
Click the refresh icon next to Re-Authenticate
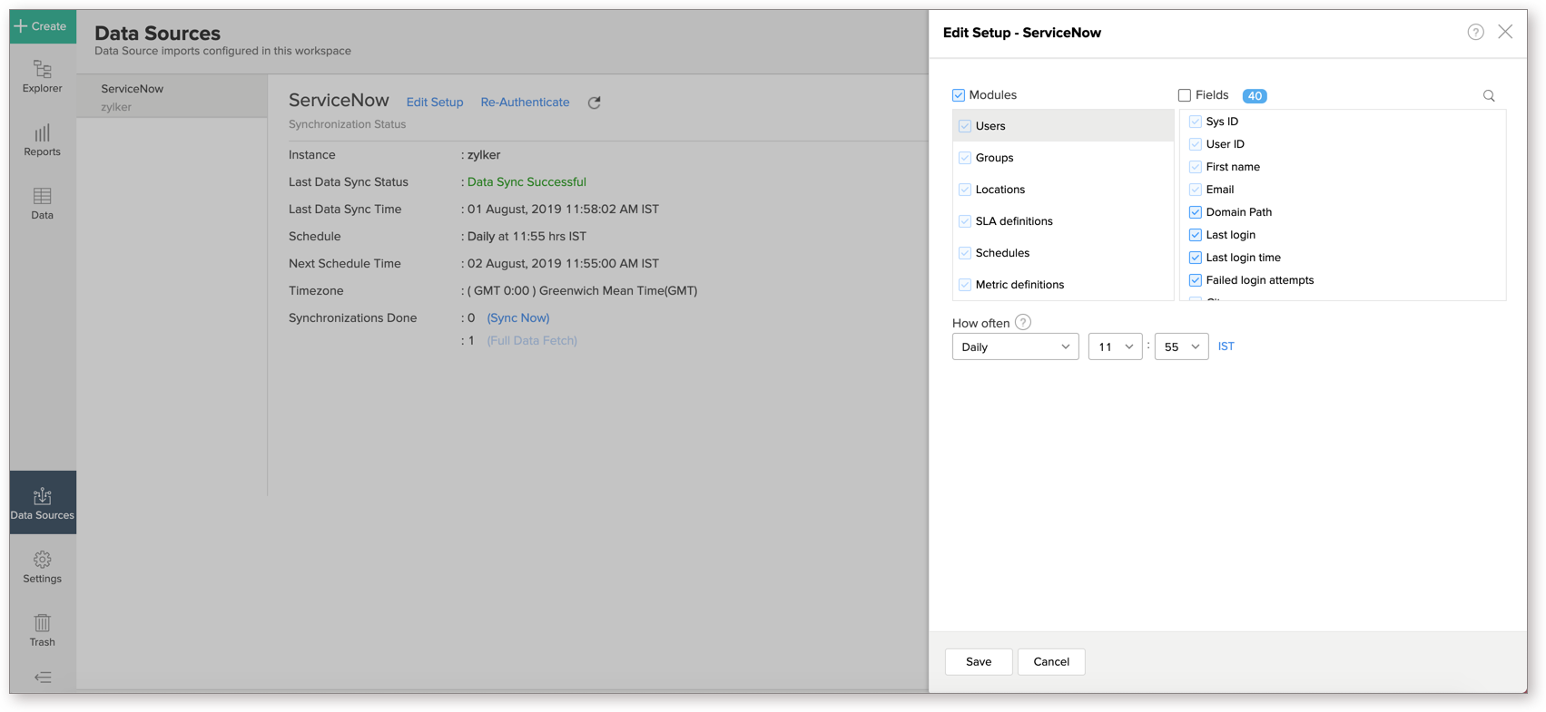pos(595,102)
